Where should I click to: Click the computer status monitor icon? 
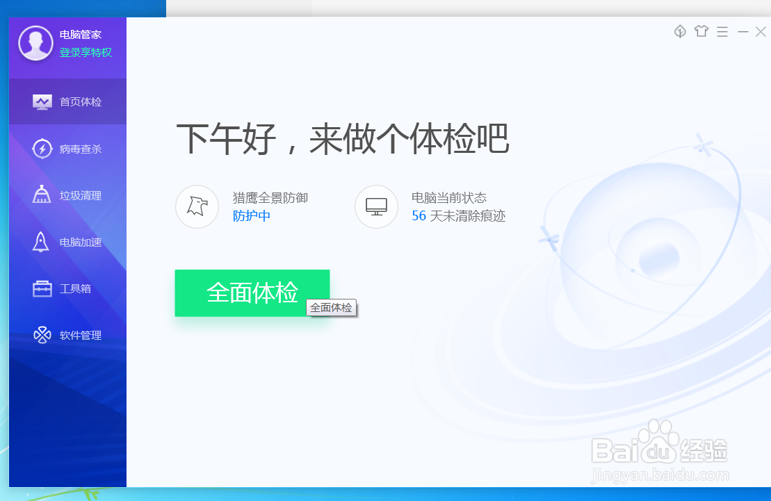point(376,206)
